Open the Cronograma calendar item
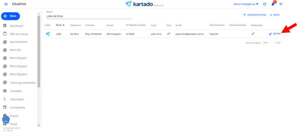This screenshot has width=298, height=135. 17,107
